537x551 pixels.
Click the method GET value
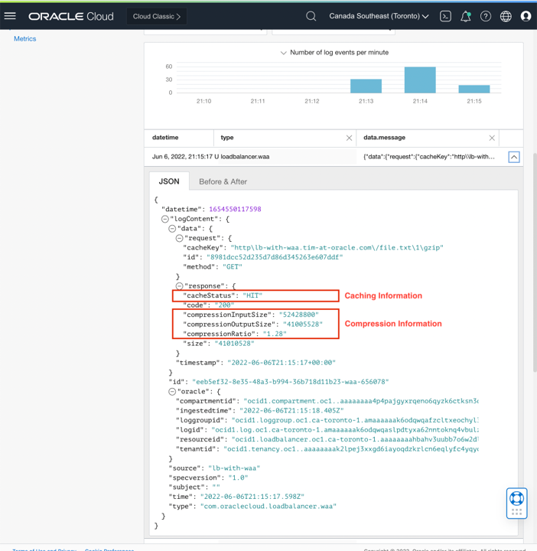tap(233, 267)
